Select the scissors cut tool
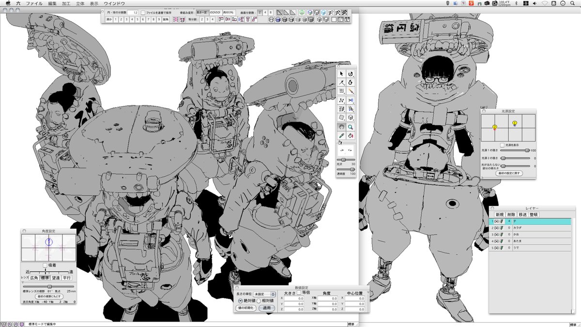This screenshot has width=581, height=327. point(351,100)
